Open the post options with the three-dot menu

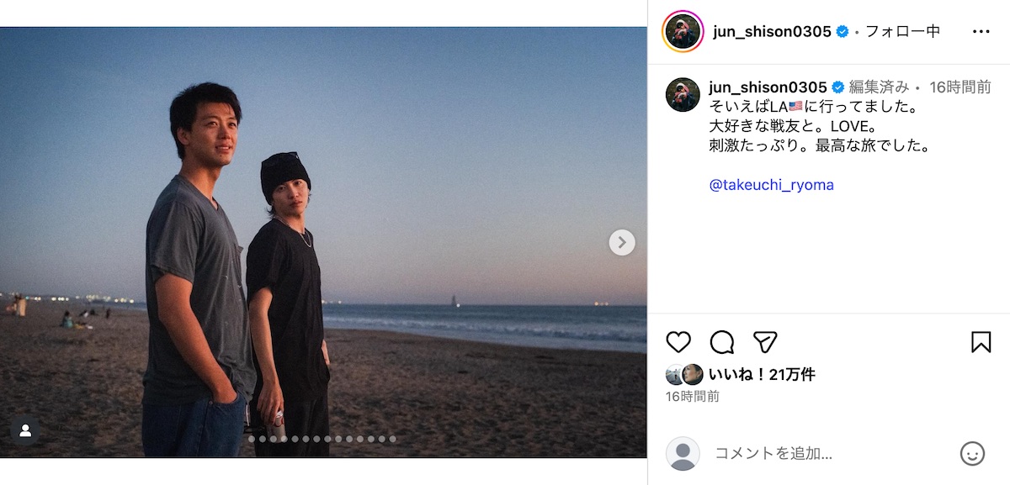(981, 31)
